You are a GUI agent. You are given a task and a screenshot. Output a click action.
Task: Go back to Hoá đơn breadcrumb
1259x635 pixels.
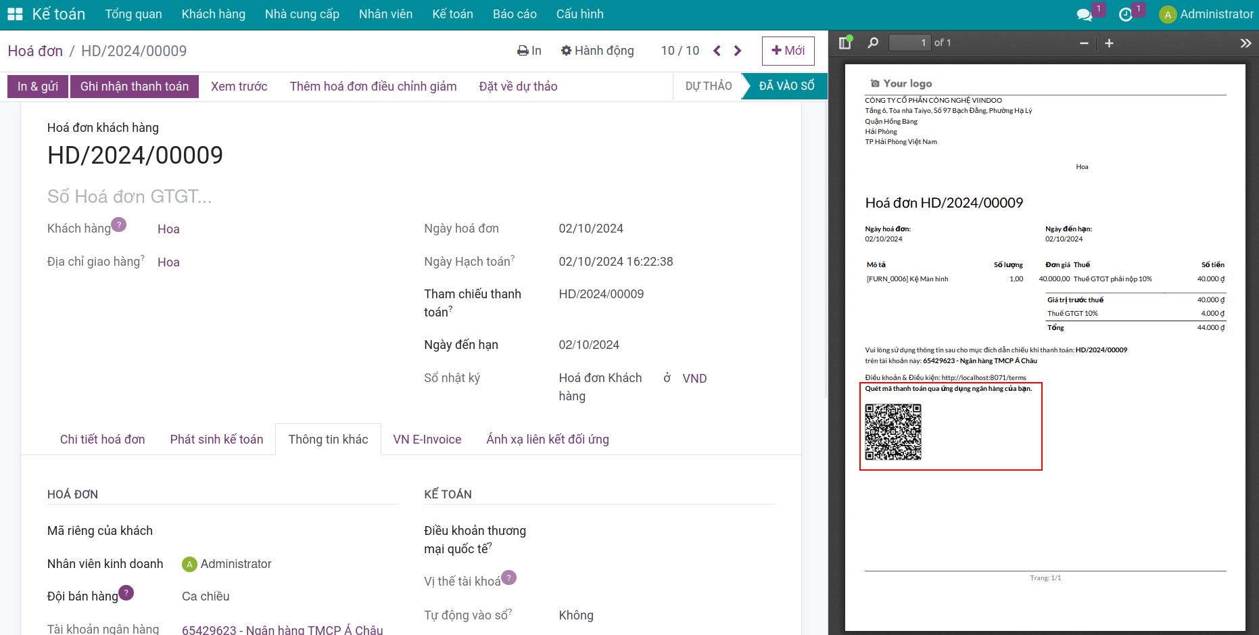[x=35, y=51]
